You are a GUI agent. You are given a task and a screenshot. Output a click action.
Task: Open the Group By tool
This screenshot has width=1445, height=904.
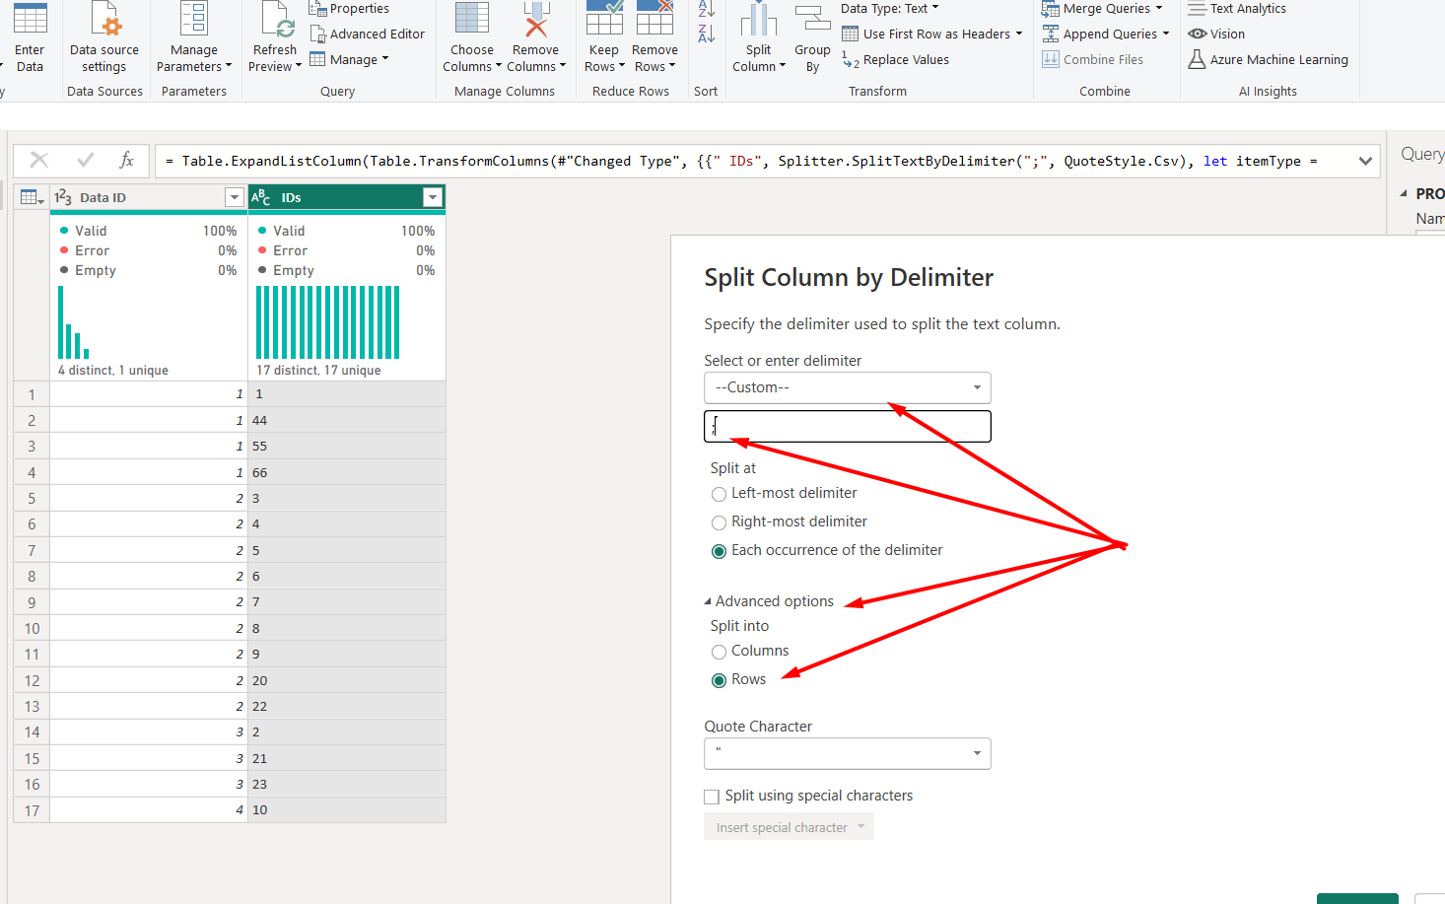812,37
